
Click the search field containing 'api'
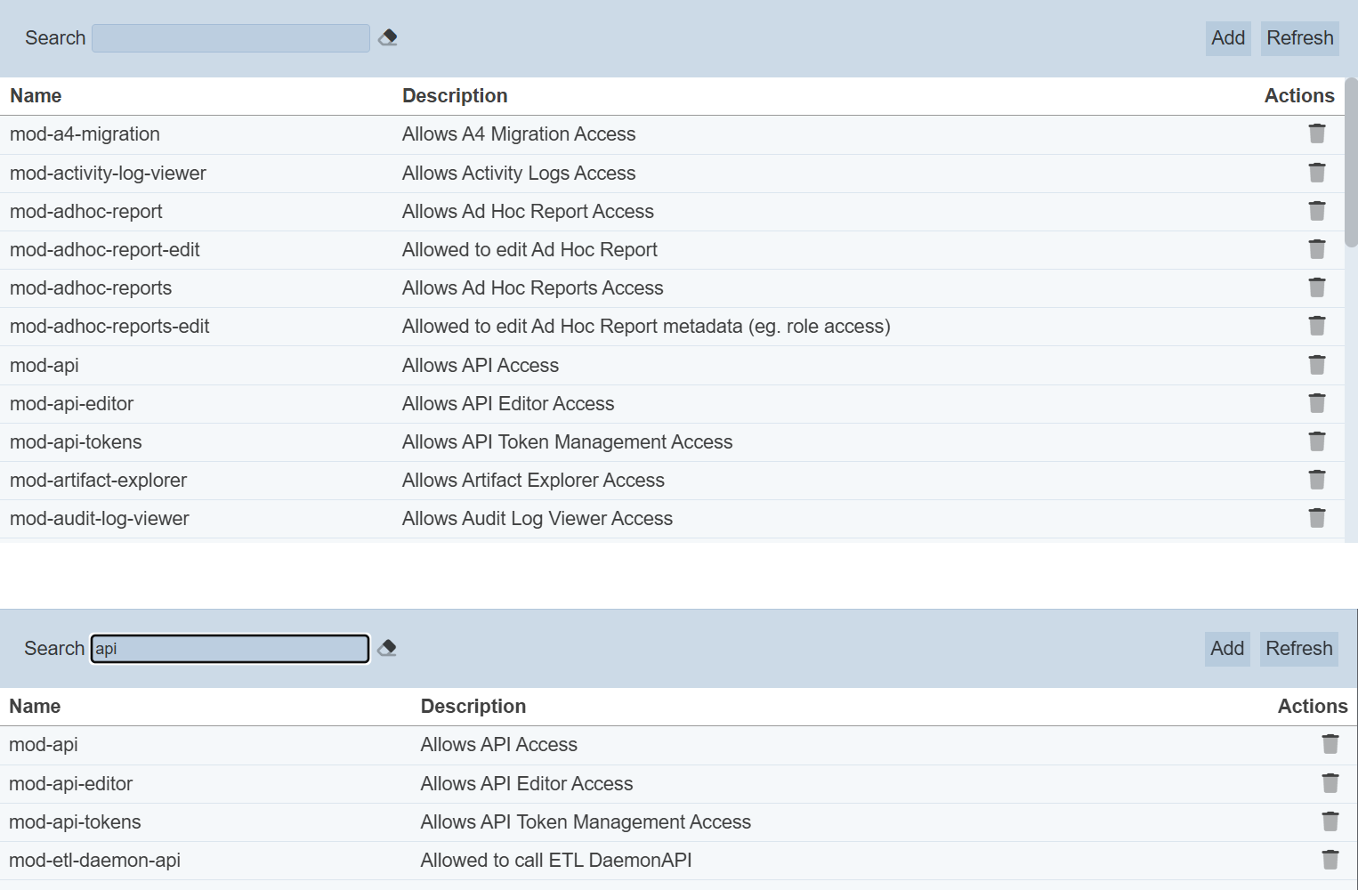pos(230,649)
